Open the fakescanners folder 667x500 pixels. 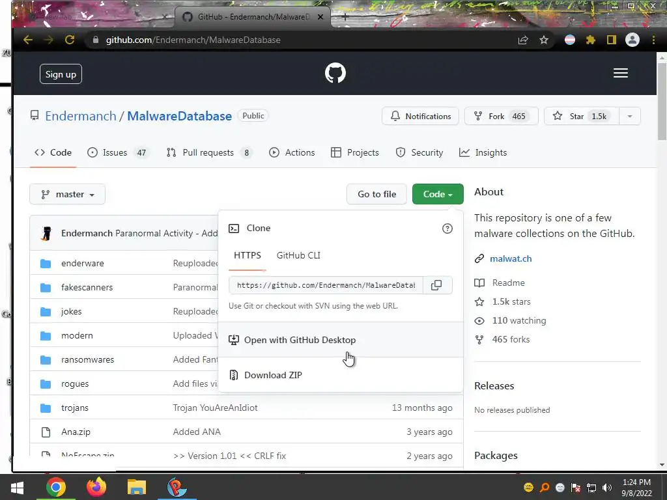tap(87, 287)
